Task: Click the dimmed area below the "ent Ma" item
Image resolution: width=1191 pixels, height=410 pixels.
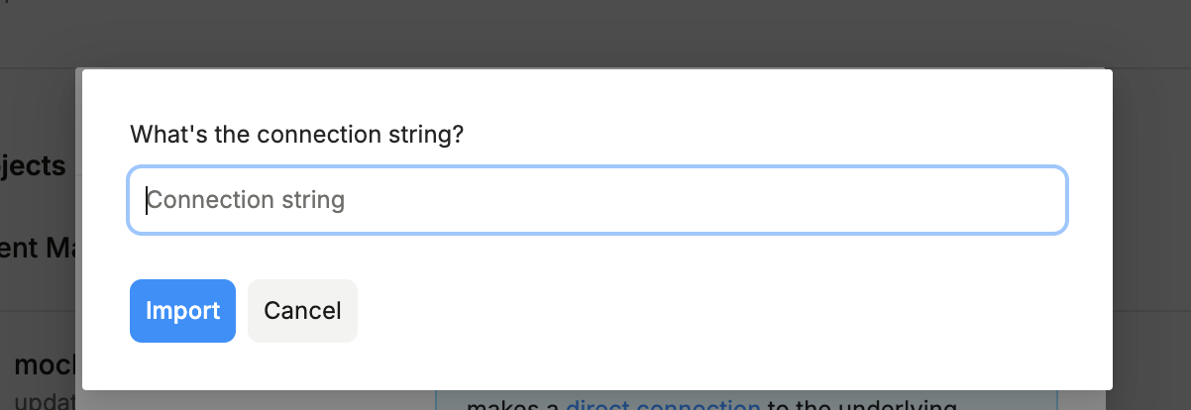Action: [40, 287]
